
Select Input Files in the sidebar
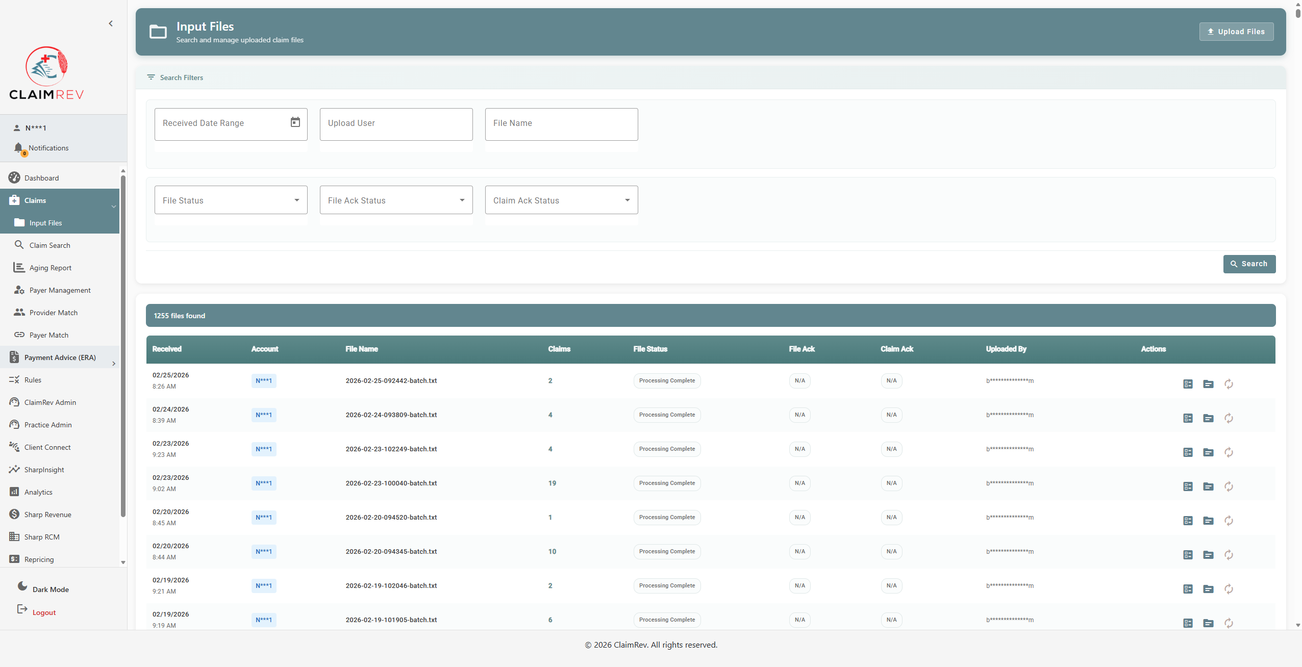(x=60, y=223)
